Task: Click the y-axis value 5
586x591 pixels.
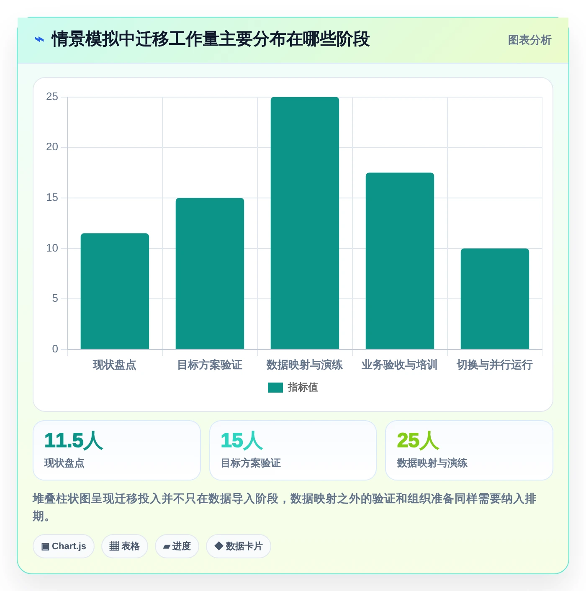Action: [55, 298]
